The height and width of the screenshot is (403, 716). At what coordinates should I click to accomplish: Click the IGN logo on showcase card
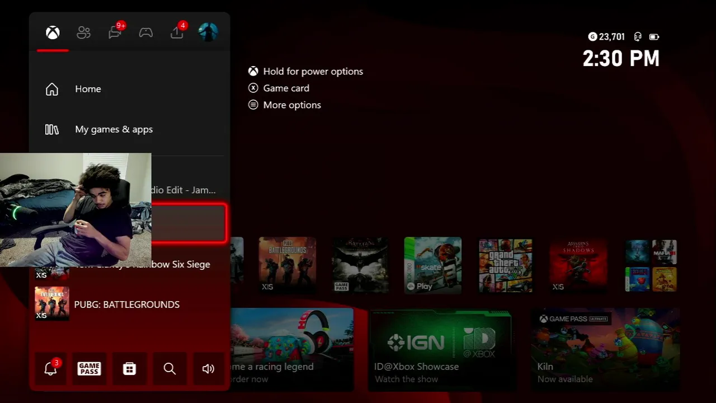[x=417, y=343]
